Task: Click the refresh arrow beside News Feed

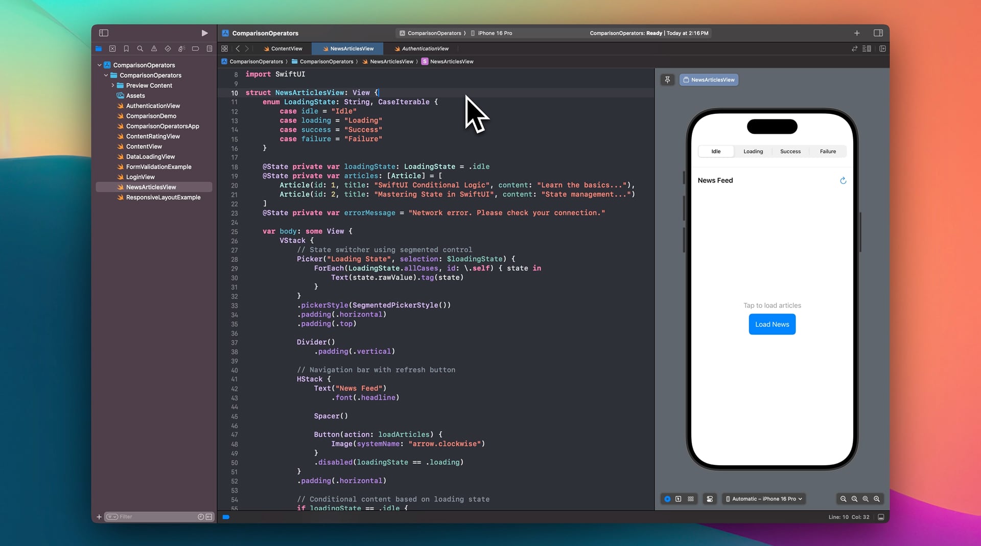Action: (x=843, y=180)
